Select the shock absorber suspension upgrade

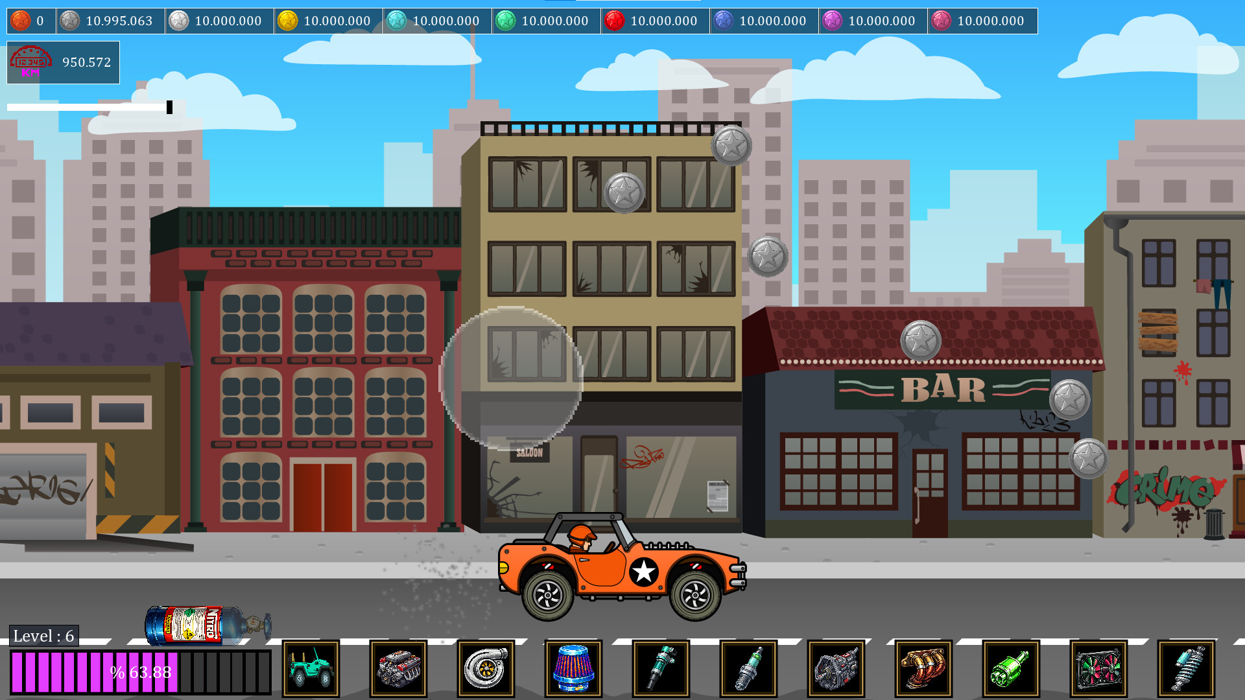pos(1186,668)
